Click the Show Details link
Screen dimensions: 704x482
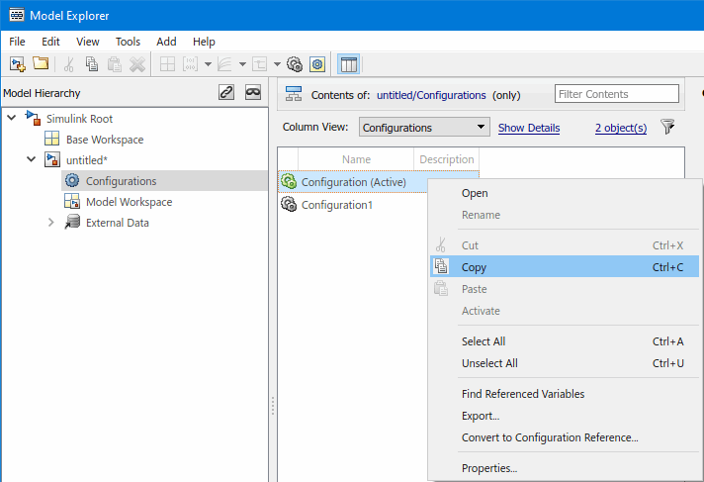pos(528,128)
